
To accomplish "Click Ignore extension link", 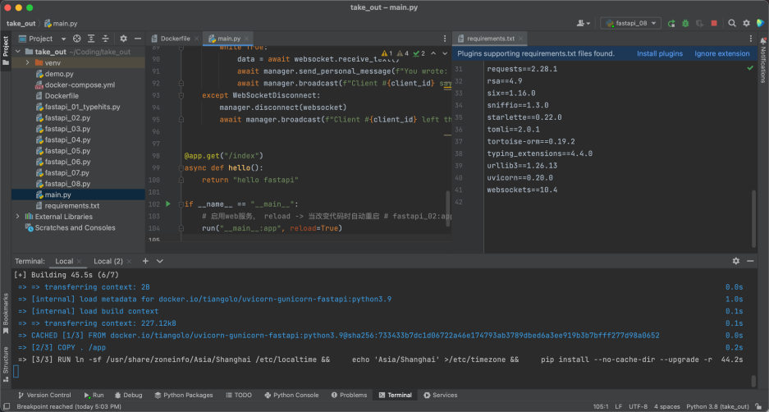I will 721,54.
